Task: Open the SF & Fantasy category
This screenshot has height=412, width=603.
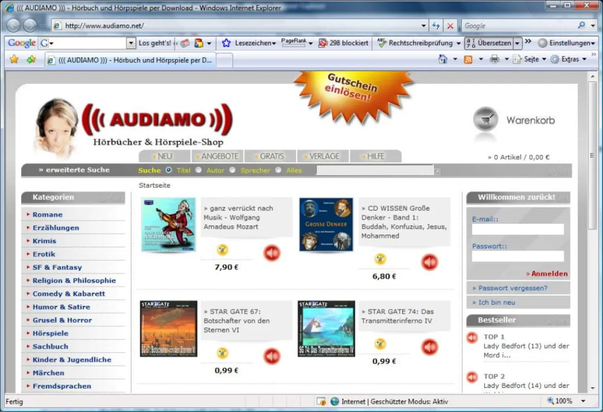Action: click(x=57, y=267)
